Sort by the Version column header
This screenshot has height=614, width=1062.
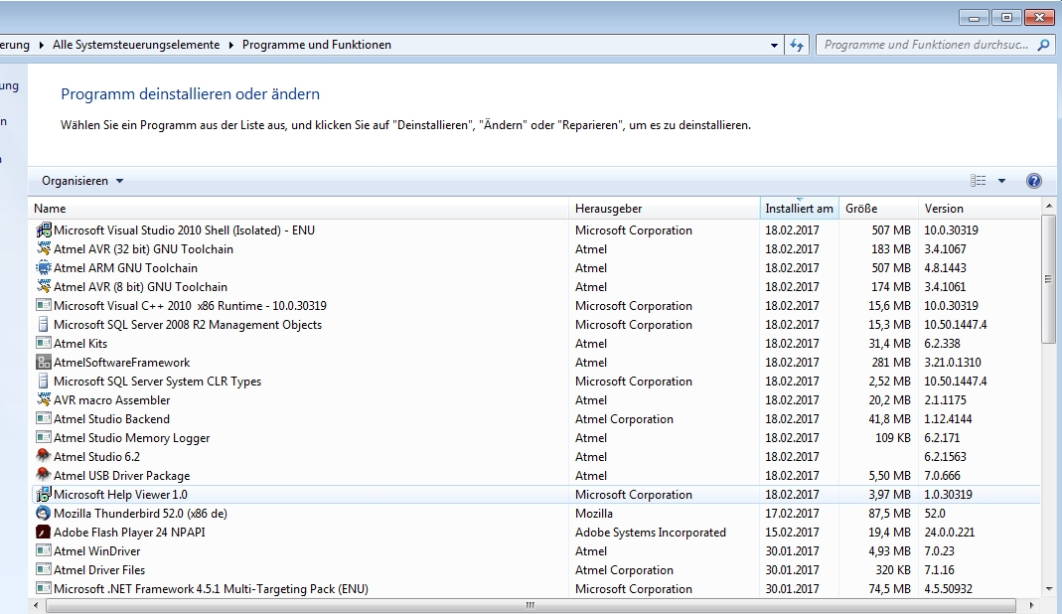980,209
